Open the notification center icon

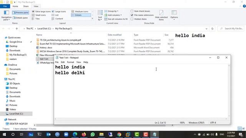pyautogui.click(x=241, y=135)
